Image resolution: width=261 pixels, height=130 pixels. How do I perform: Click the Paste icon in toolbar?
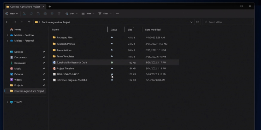click(38, 14)
